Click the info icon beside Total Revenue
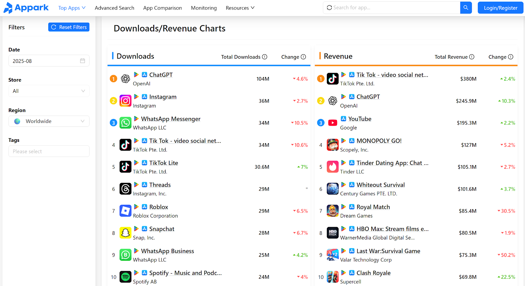Image resolution: width=525 pixels, height=286 pixels. pos(472,57)
